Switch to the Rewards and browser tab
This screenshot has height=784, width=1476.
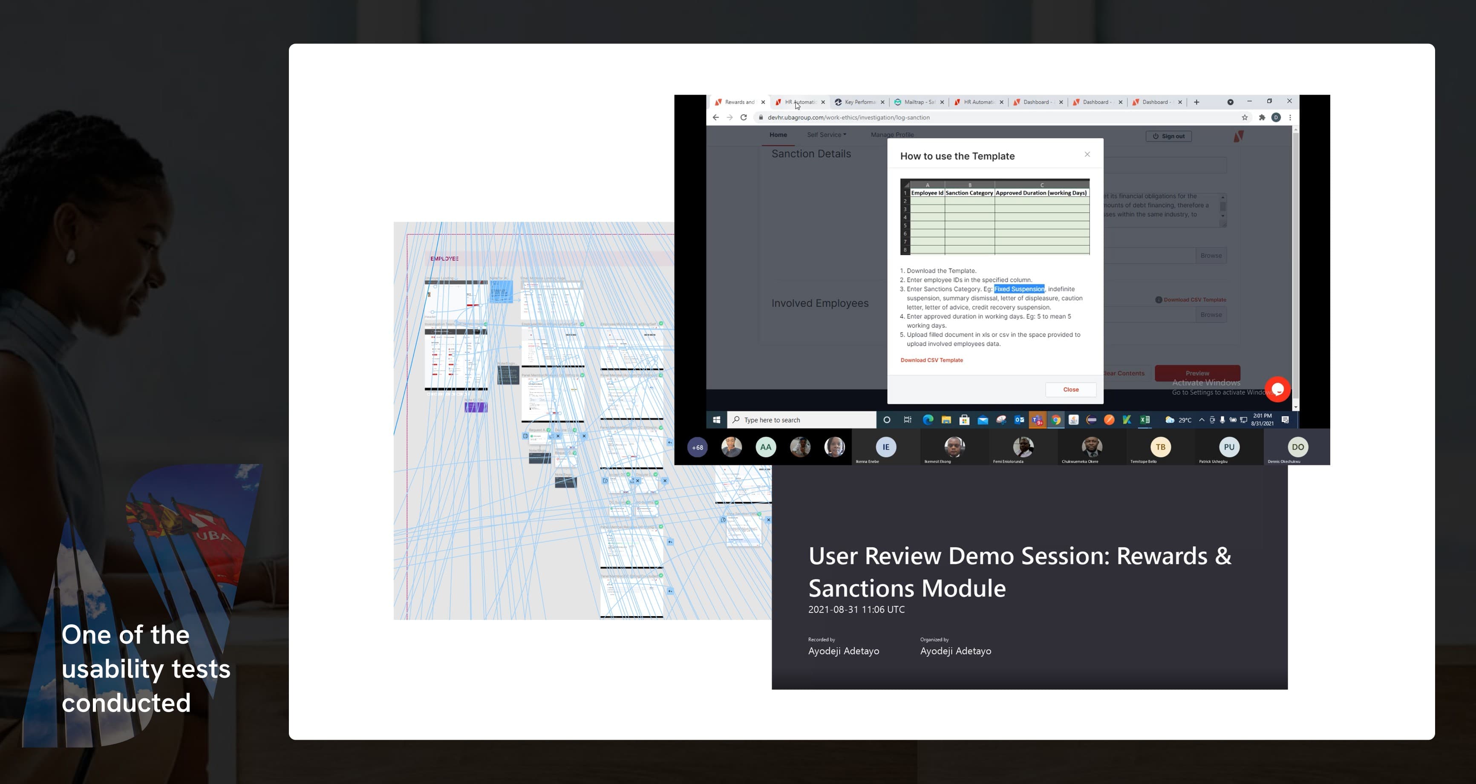[739, 102]
